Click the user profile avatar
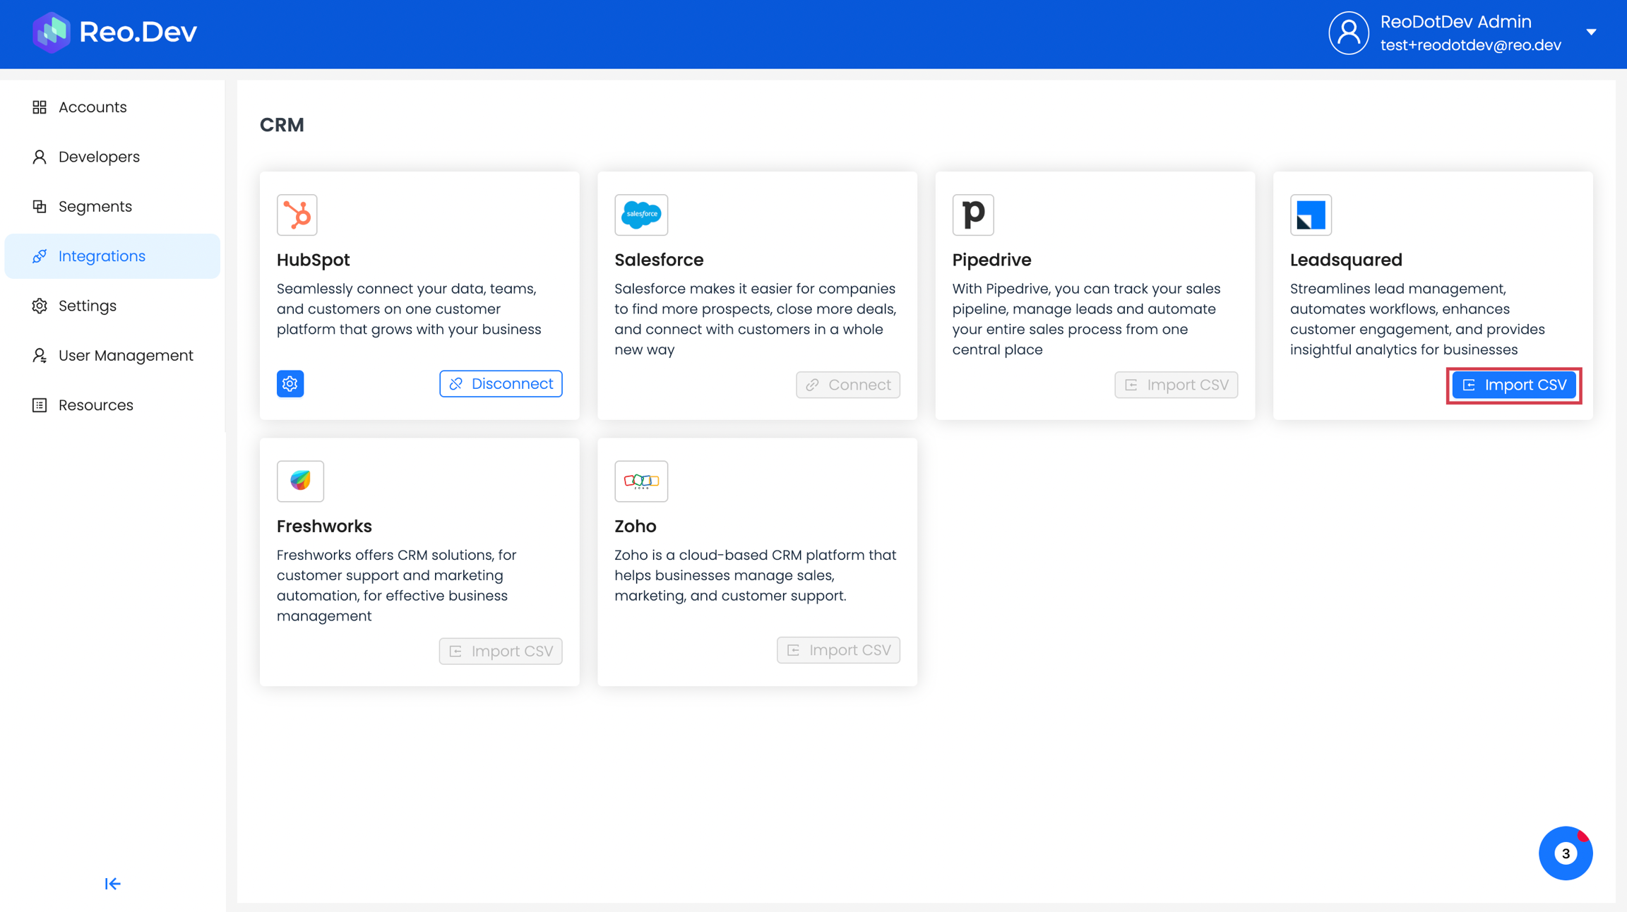This screenshot has width=1627, height=912. [1348, 32]
